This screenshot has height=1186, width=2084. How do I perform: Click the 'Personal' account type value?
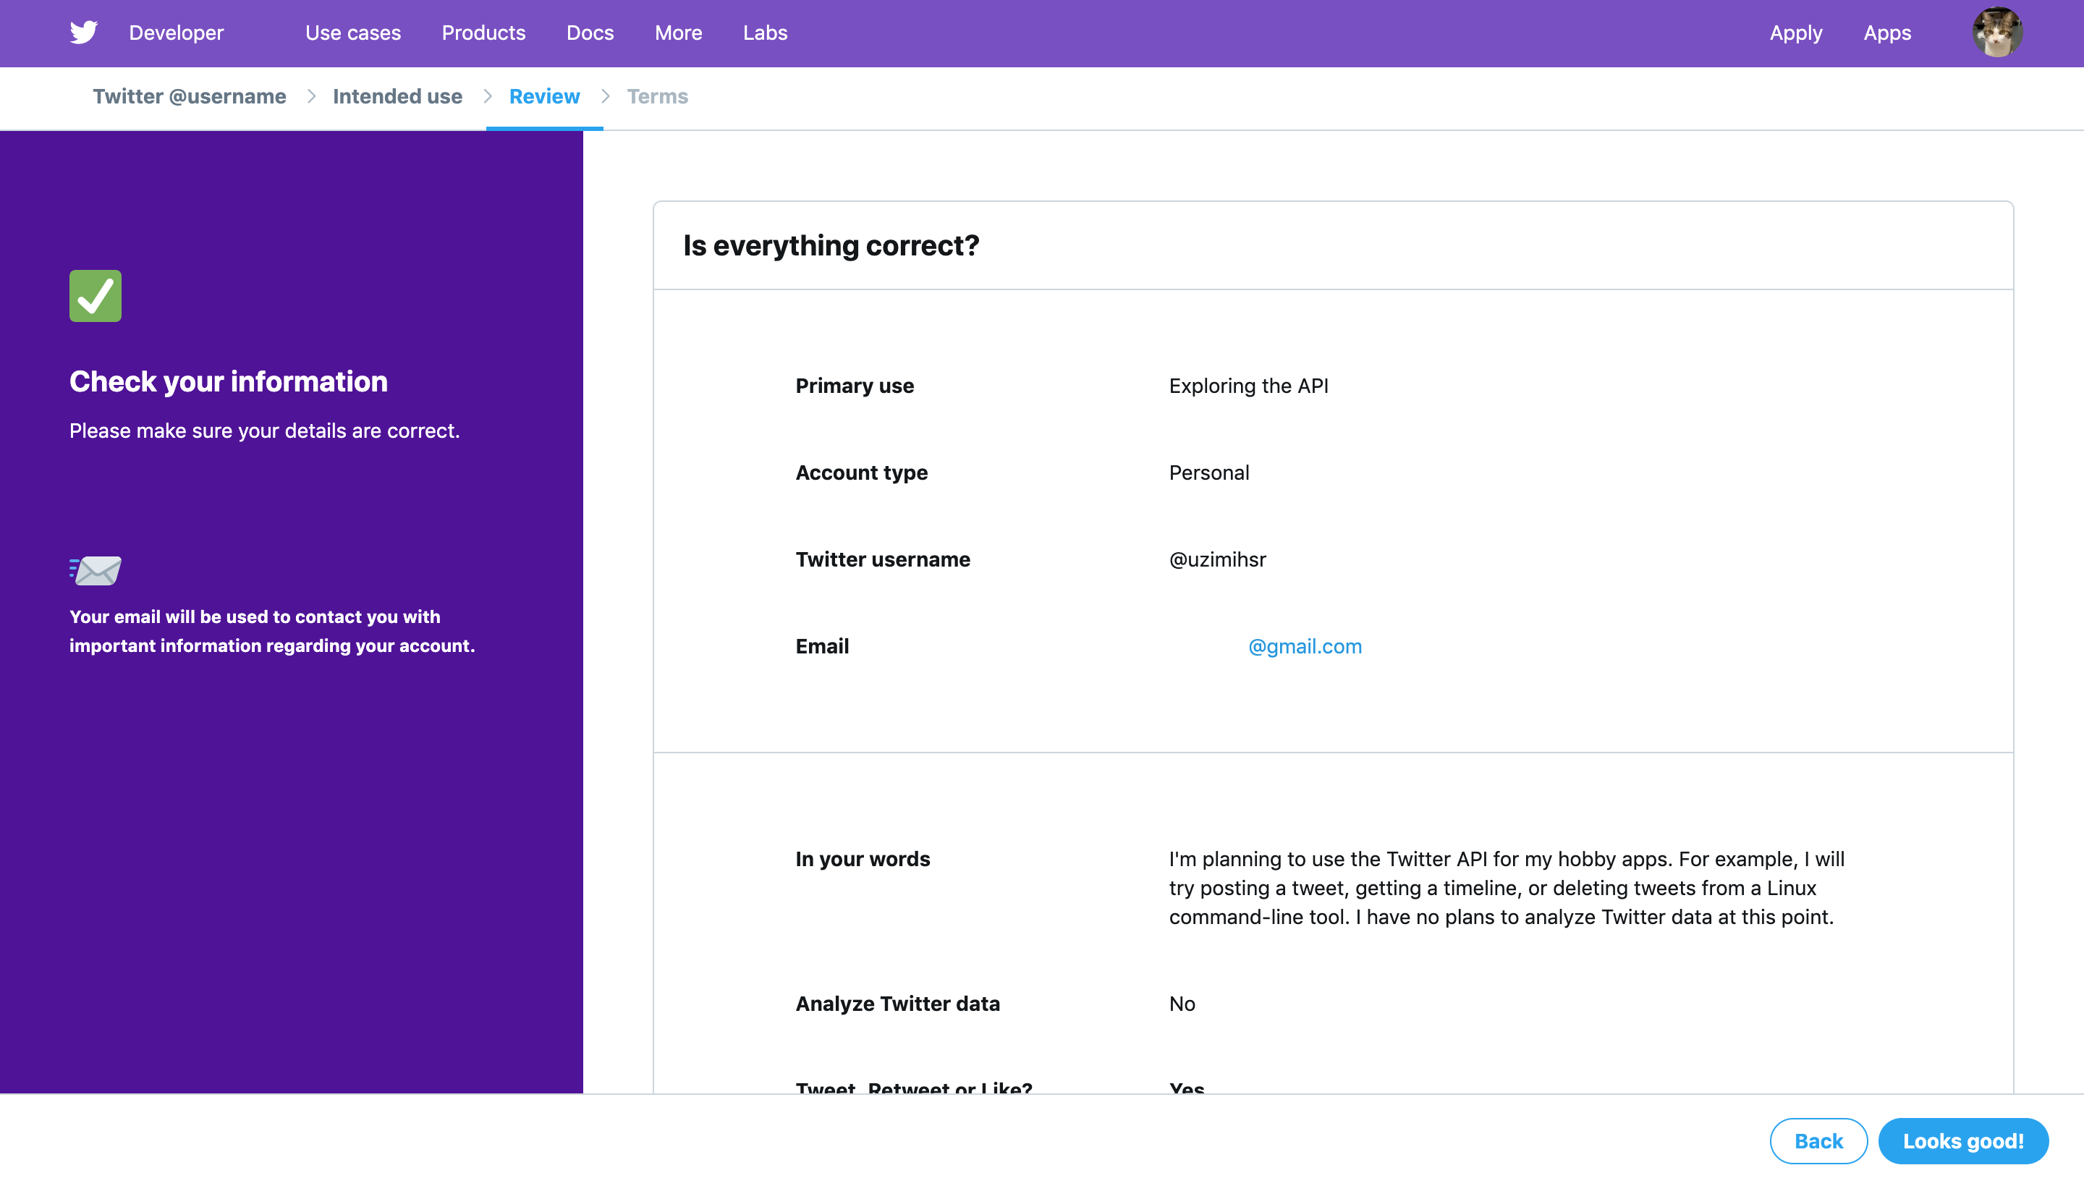[x=1208, y=473]
